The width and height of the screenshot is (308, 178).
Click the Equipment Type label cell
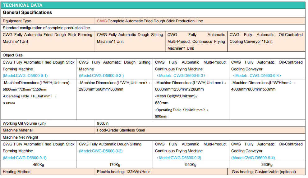coord(17,21)
